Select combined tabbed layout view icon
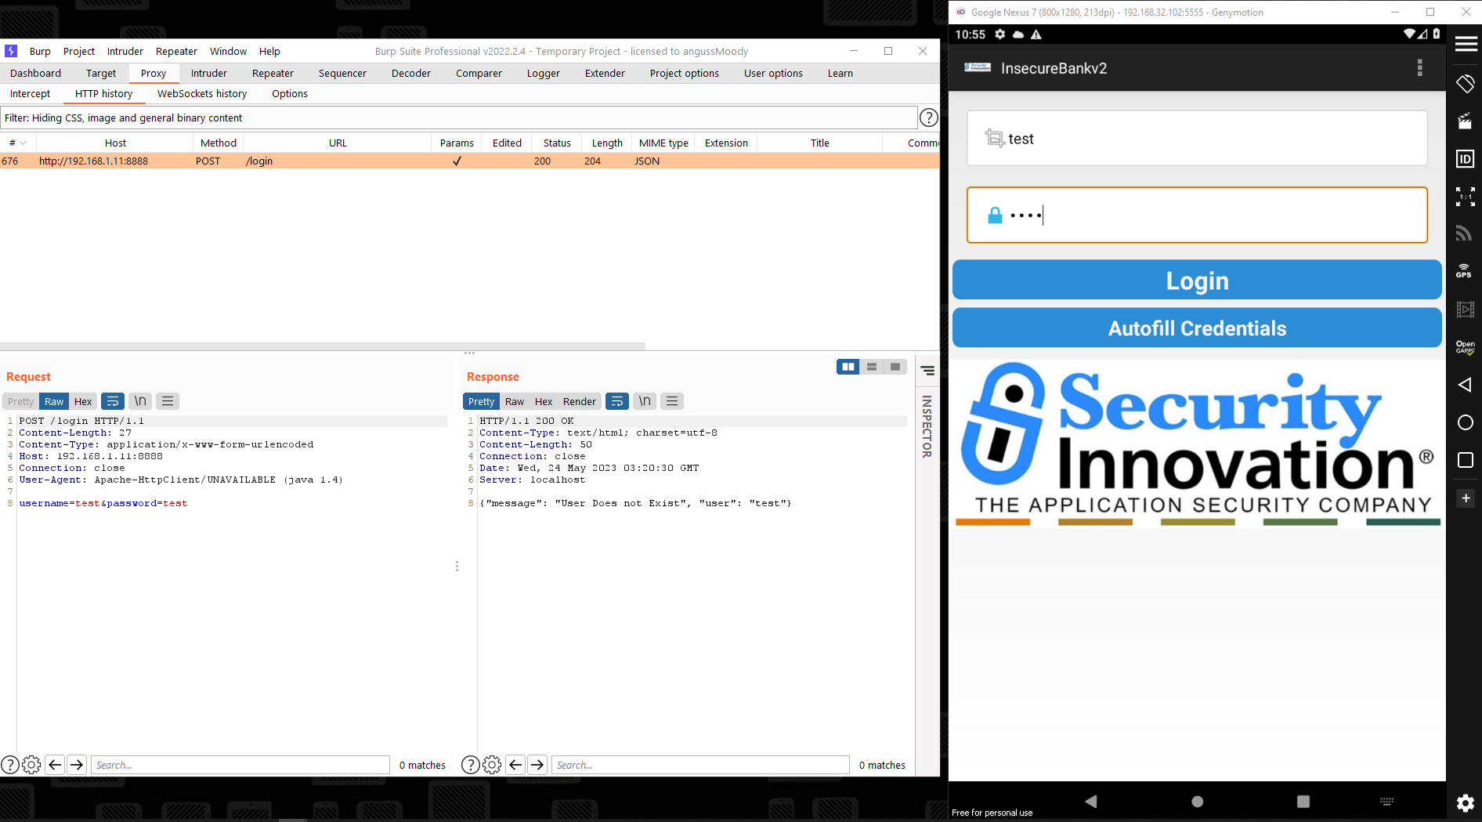Viewport: 1482px width, 822px height. point(895,367)
